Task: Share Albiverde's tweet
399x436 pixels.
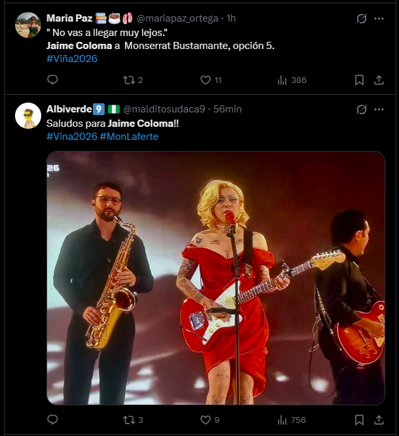Action: coord(378,420)
